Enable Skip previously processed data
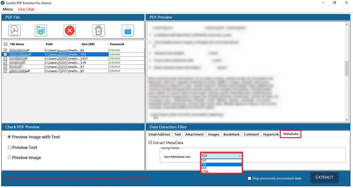 pyautogui.click(x=249, y=179)
